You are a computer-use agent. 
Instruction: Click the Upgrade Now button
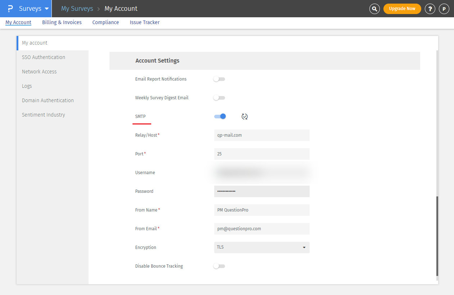tap(402, 9)
